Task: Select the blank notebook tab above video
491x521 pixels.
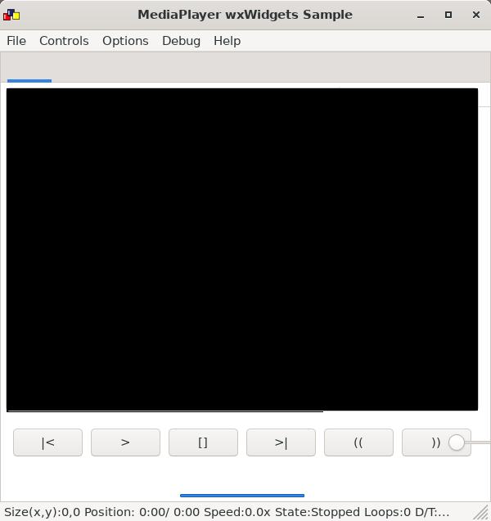Action: pyautogui.click(x=29, y=69)
